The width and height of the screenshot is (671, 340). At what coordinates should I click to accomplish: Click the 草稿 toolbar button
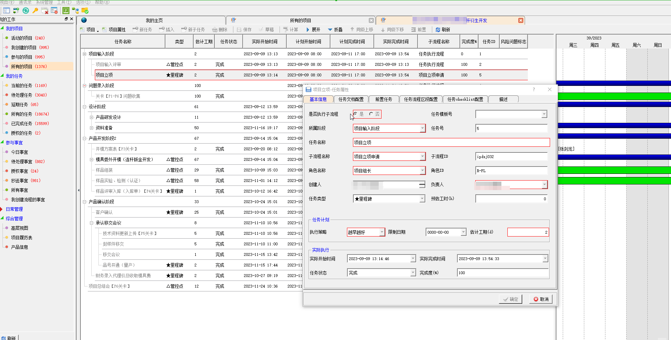(x=266, y=30)
